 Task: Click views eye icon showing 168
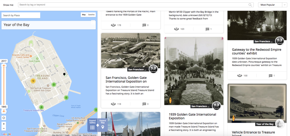coord(240,75)
